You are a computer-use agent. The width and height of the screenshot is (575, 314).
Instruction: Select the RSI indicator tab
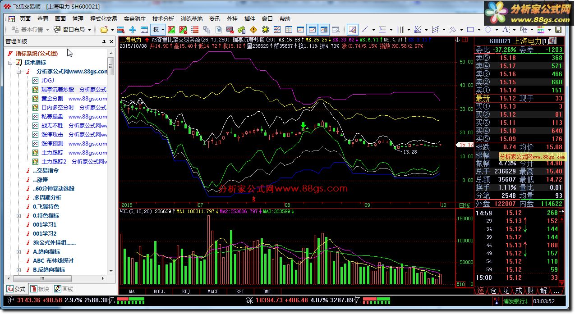240,291
